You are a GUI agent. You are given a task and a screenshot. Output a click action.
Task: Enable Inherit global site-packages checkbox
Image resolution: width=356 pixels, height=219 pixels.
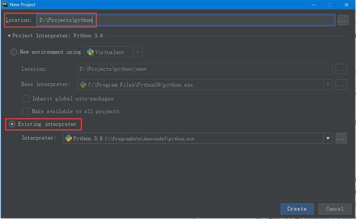click(x=26, y=99)
